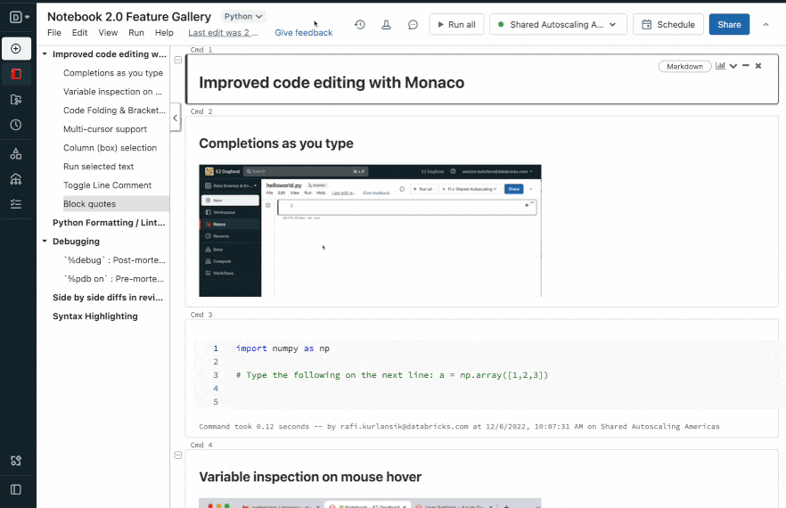This screenshot has height=508, width=786.
Task: Click the Workflows checklist icon in sidebar
Action: click(x=16, y=204)
